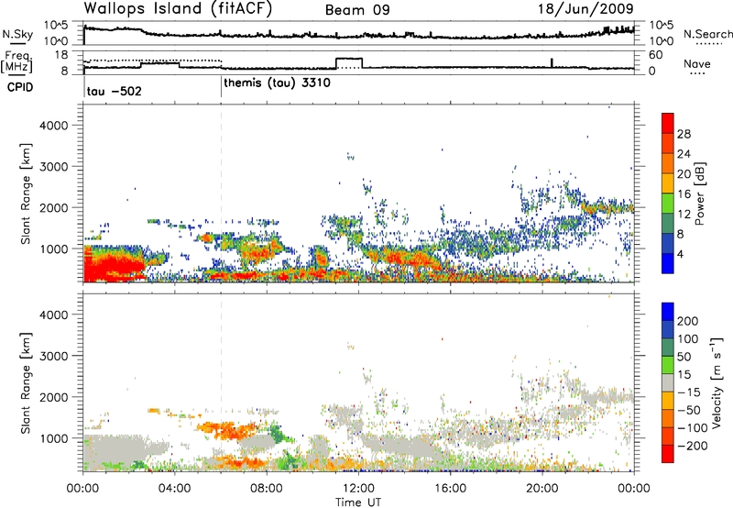733x508 pixels.
Task: Click the '12:00' time axis tick label
Action: 358,489
